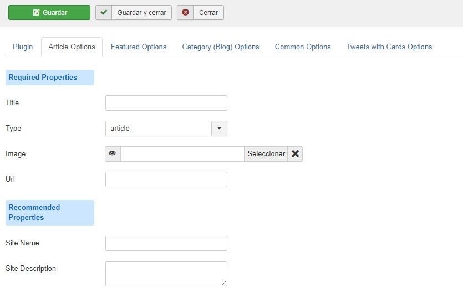
Task: Click the eye preview icon for Image
Action: coord(113,154)
